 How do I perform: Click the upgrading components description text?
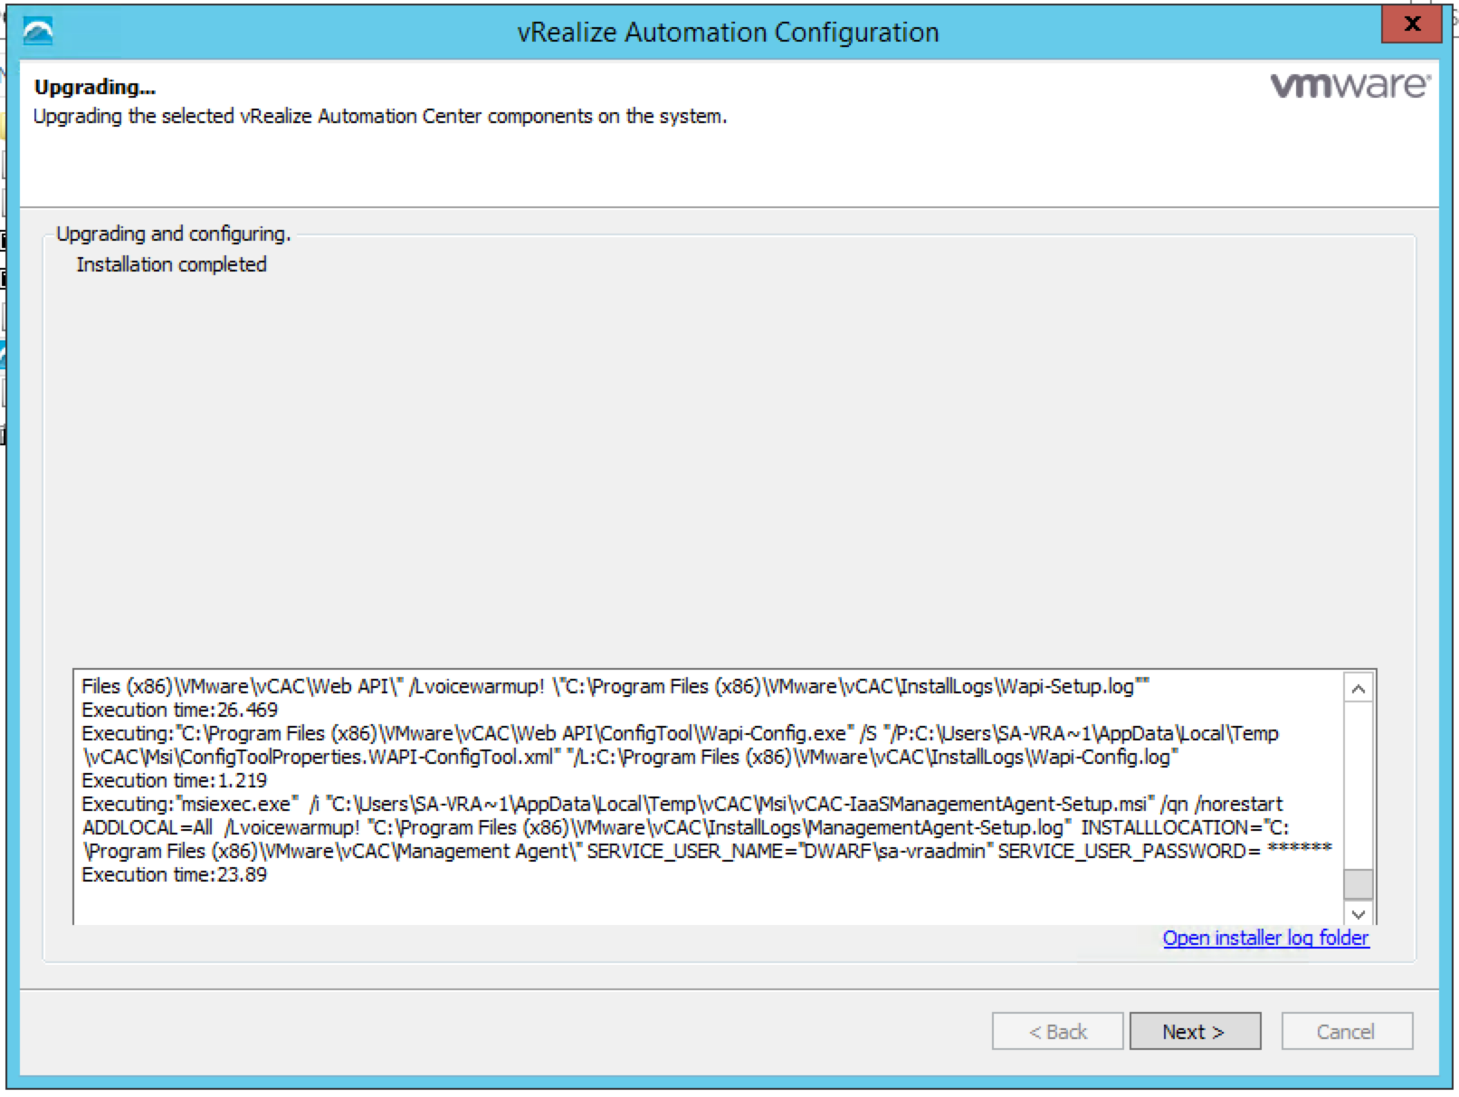[x=380, y=116]
